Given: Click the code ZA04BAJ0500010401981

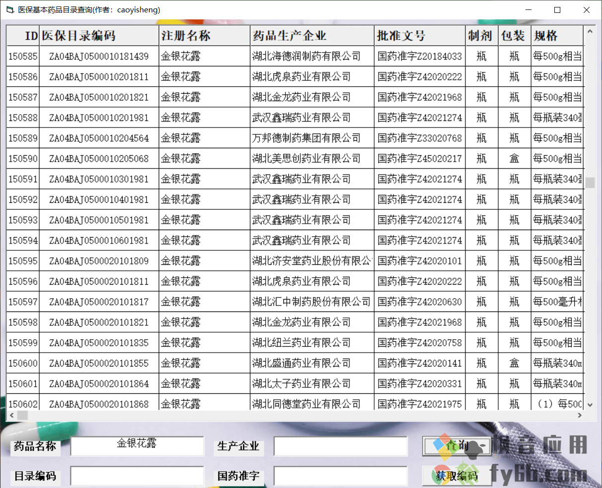Looking at the screenshot, I should pos(99,199).
